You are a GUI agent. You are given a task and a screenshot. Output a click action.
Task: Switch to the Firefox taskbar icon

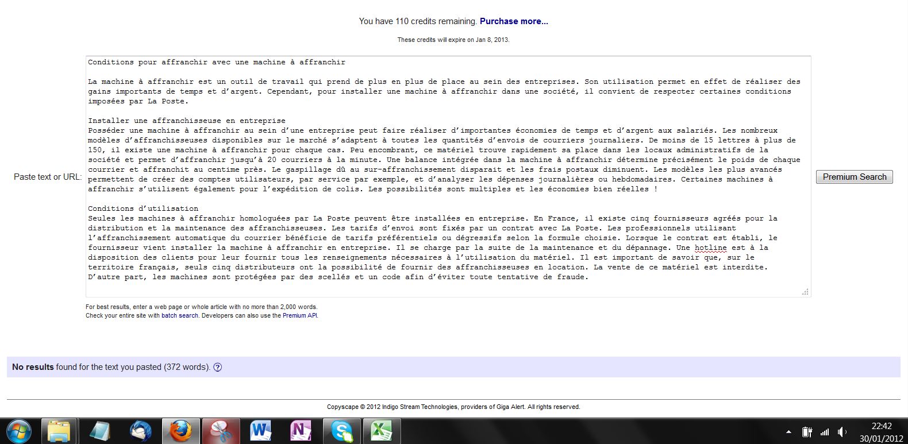point(180,430)
